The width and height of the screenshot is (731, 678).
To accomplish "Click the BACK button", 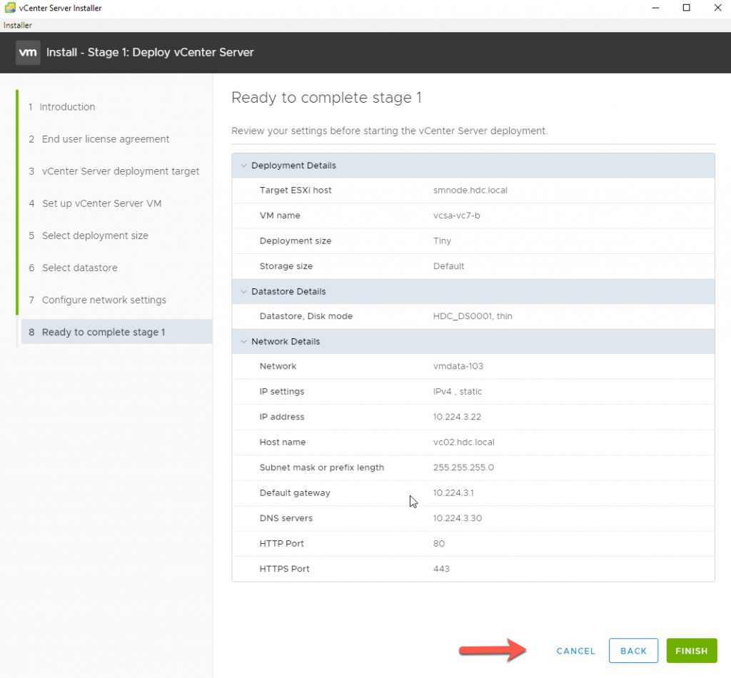I will click(633, 650).
